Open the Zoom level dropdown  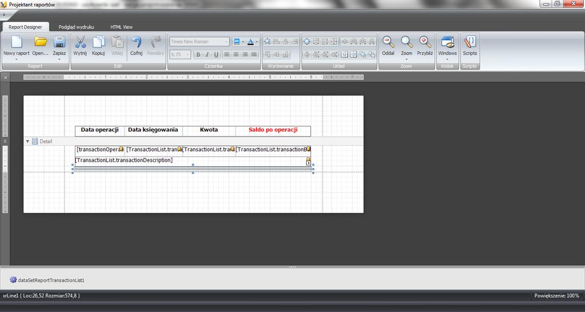(407, 59)
